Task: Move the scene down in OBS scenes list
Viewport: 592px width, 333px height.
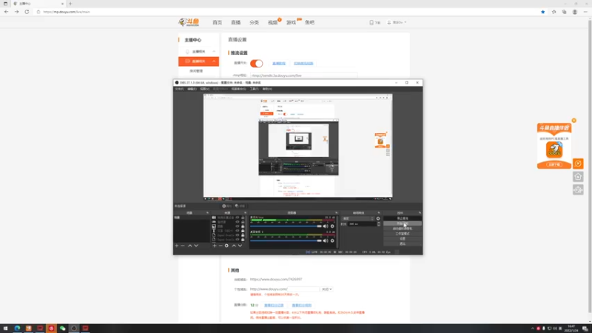Action: [196, 246]
